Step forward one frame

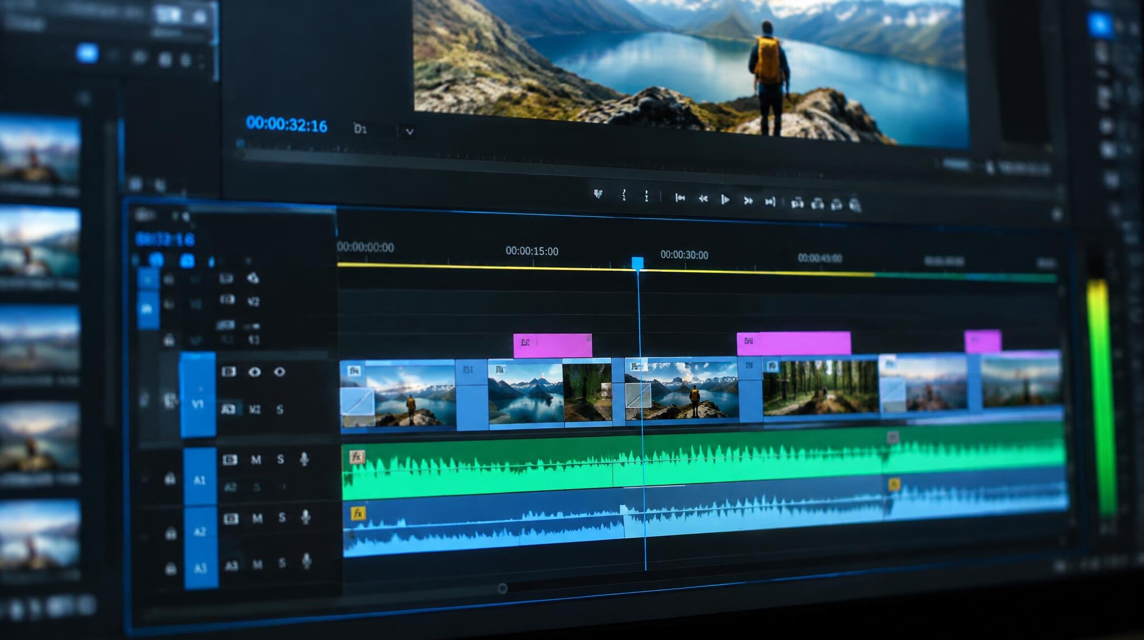[x=748, y=201]
